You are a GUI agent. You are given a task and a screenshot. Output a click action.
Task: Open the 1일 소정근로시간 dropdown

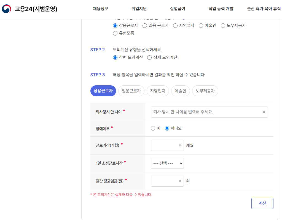pos(167,163)
